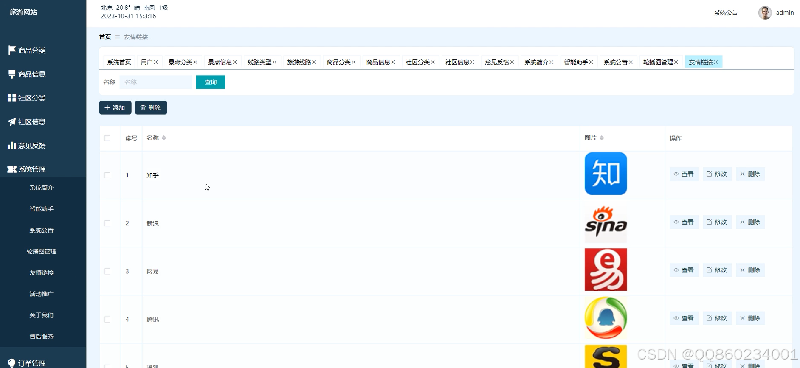The image size is (800, 368).
Task: Click 修改 for the 新浪 row
Action: [x=717, y=222]
